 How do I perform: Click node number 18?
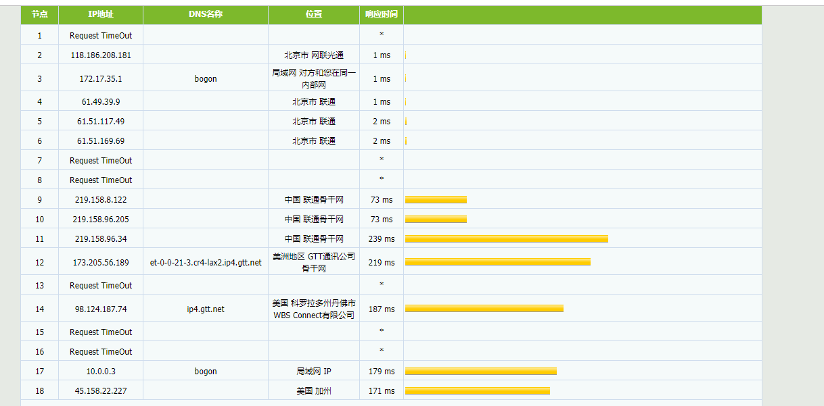(x=39, y=391)
